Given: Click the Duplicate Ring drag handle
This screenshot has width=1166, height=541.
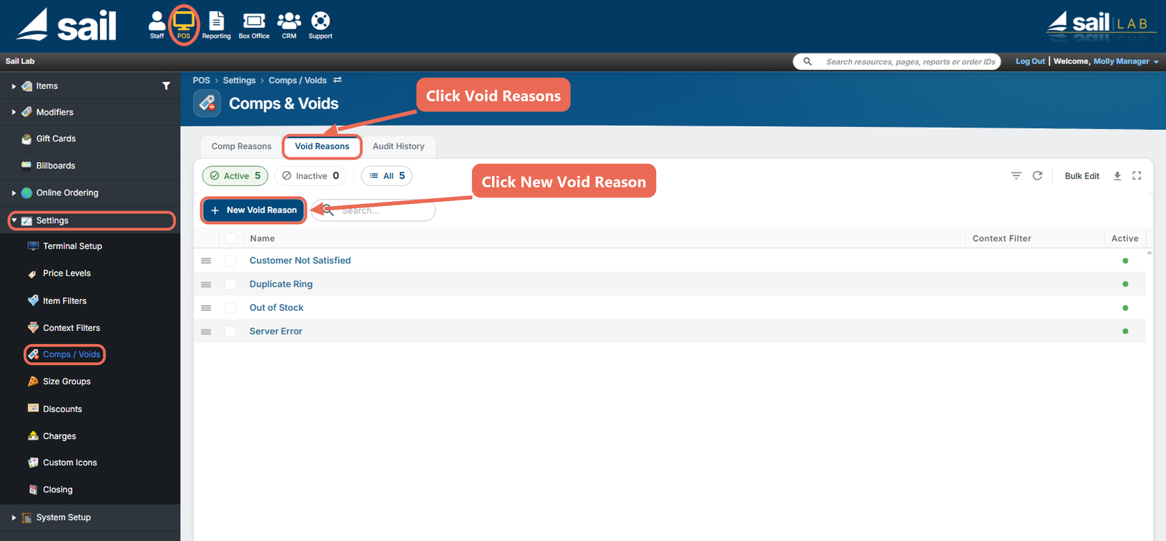Looking at the screenshot, I should (x=206, y=284).
